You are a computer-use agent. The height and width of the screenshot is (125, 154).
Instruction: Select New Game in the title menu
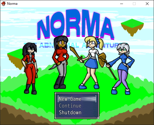click(77, 99)
